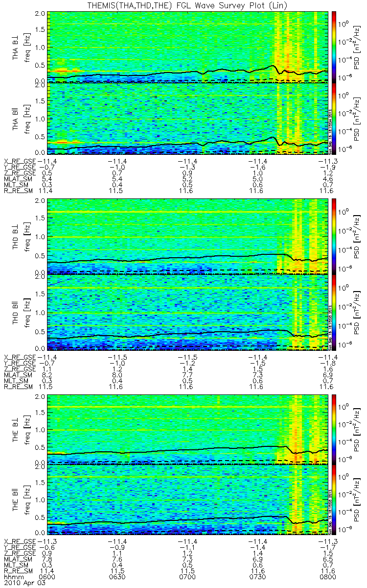Click the 'THD B⊥' axis label

pos(16,236)
